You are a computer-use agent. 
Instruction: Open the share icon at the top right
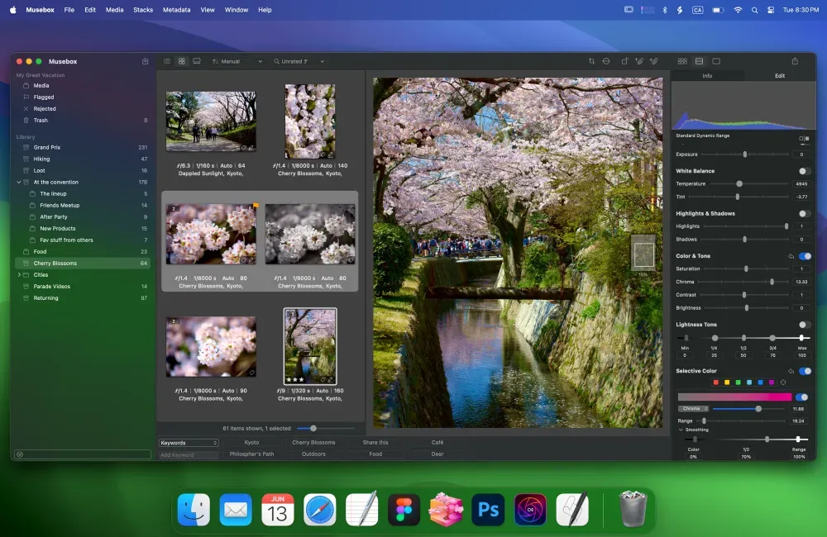(x=795, y=60)
